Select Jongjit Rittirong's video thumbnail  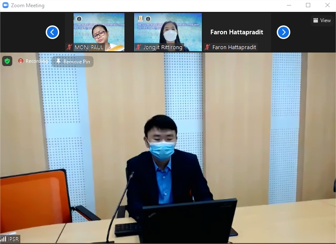(x=168, y=30)
